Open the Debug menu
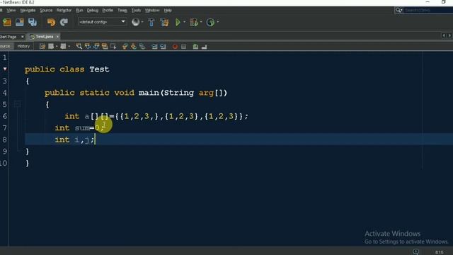Image resolution: width=453 pixels, height=255 pixels. click(x=93, y=11)
